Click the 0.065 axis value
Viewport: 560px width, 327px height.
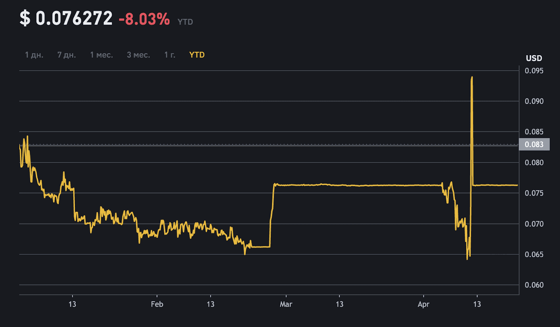[534, 254]
